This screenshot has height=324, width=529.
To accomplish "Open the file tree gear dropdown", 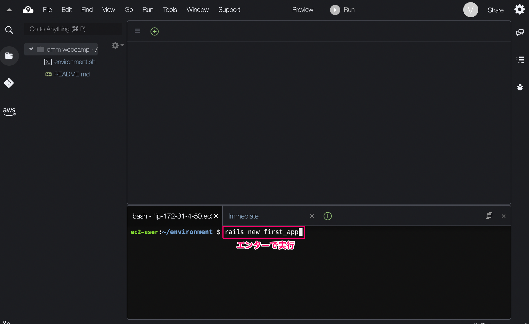I will [115, 45].
